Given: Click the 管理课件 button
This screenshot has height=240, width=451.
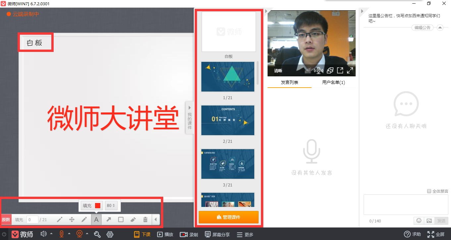Looking at the screenshot, I should point(228,217).
